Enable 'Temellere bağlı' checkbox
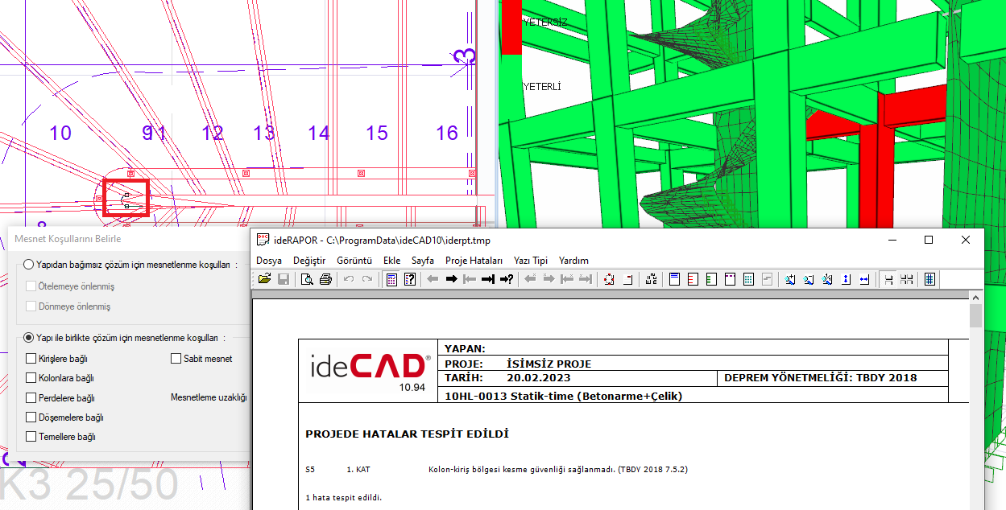This screenshot has width=1006, height=510. coord(31,437)
